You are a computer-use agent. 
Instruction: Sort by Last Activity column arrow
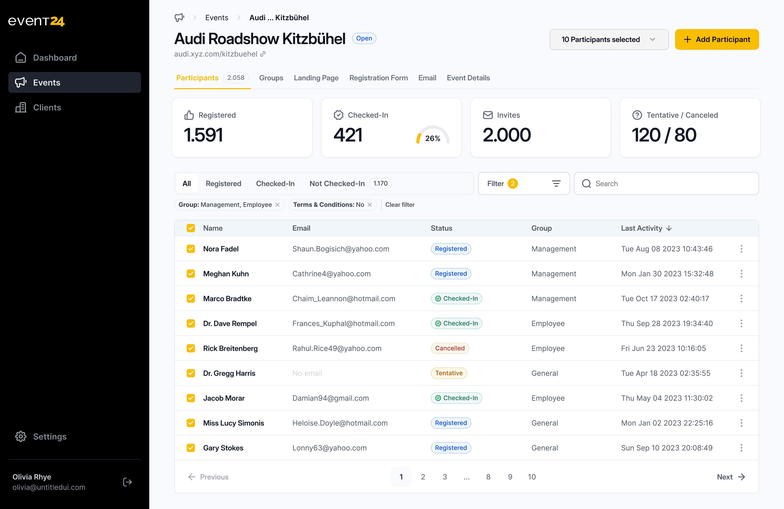(x=669, y=228)
